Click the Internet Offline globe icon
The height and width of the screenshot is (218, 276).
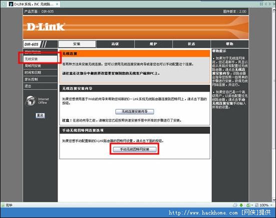[30, 101]
